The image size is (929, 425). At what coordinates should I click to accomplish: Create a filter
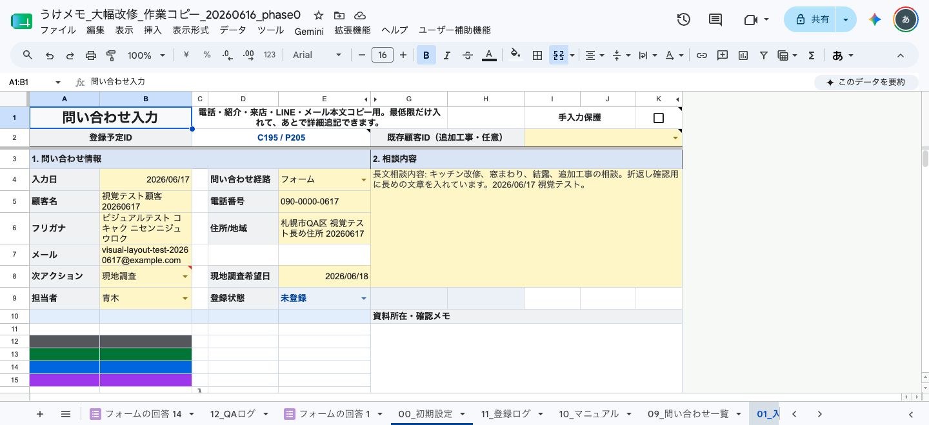tap(764, 55)
